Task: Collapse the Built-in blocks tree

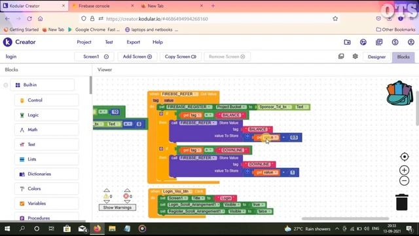Action: [6, 85]
